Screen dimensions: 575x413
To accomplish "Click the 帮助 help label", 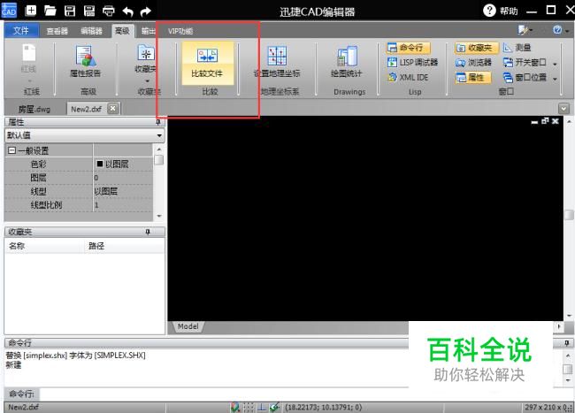I will coord(509,11).
